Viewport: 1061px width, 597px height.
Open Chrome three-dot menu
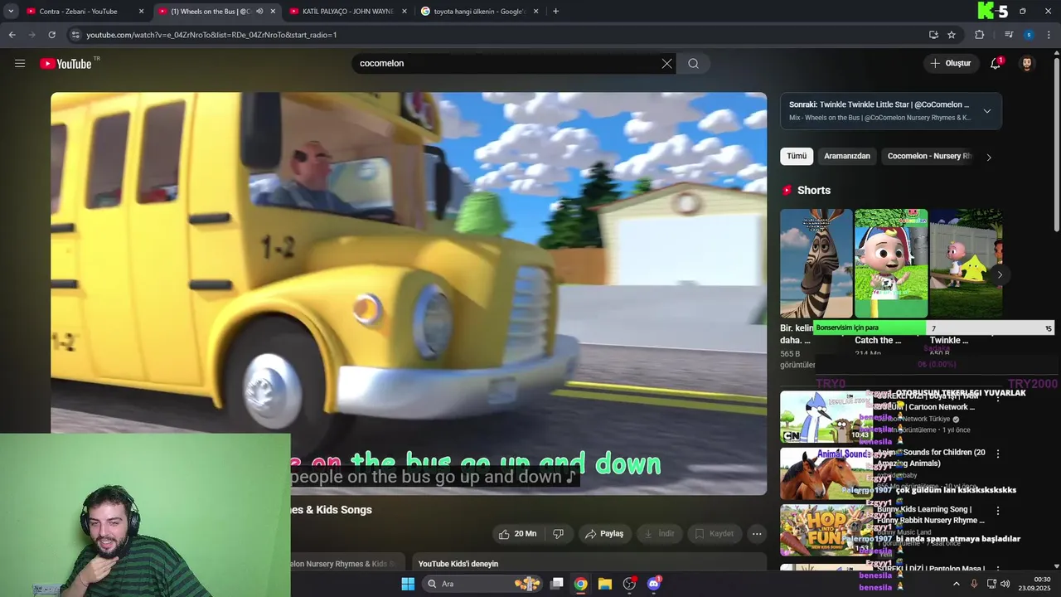1049,35
